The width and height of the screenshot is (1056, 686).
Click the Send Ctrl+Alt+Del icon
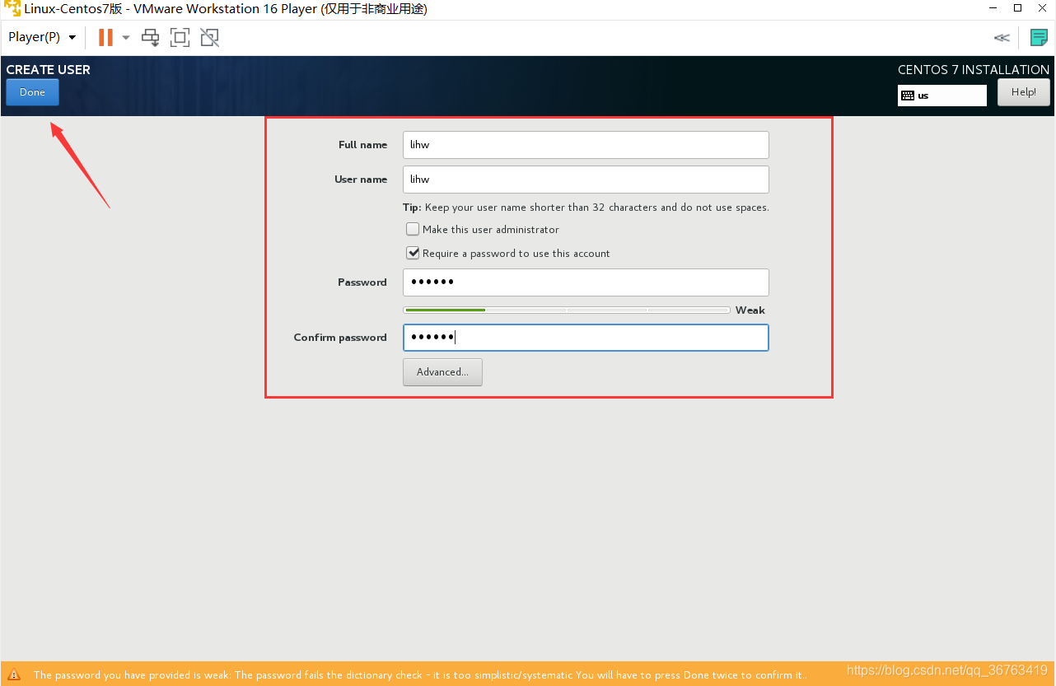tap(151, 37)
